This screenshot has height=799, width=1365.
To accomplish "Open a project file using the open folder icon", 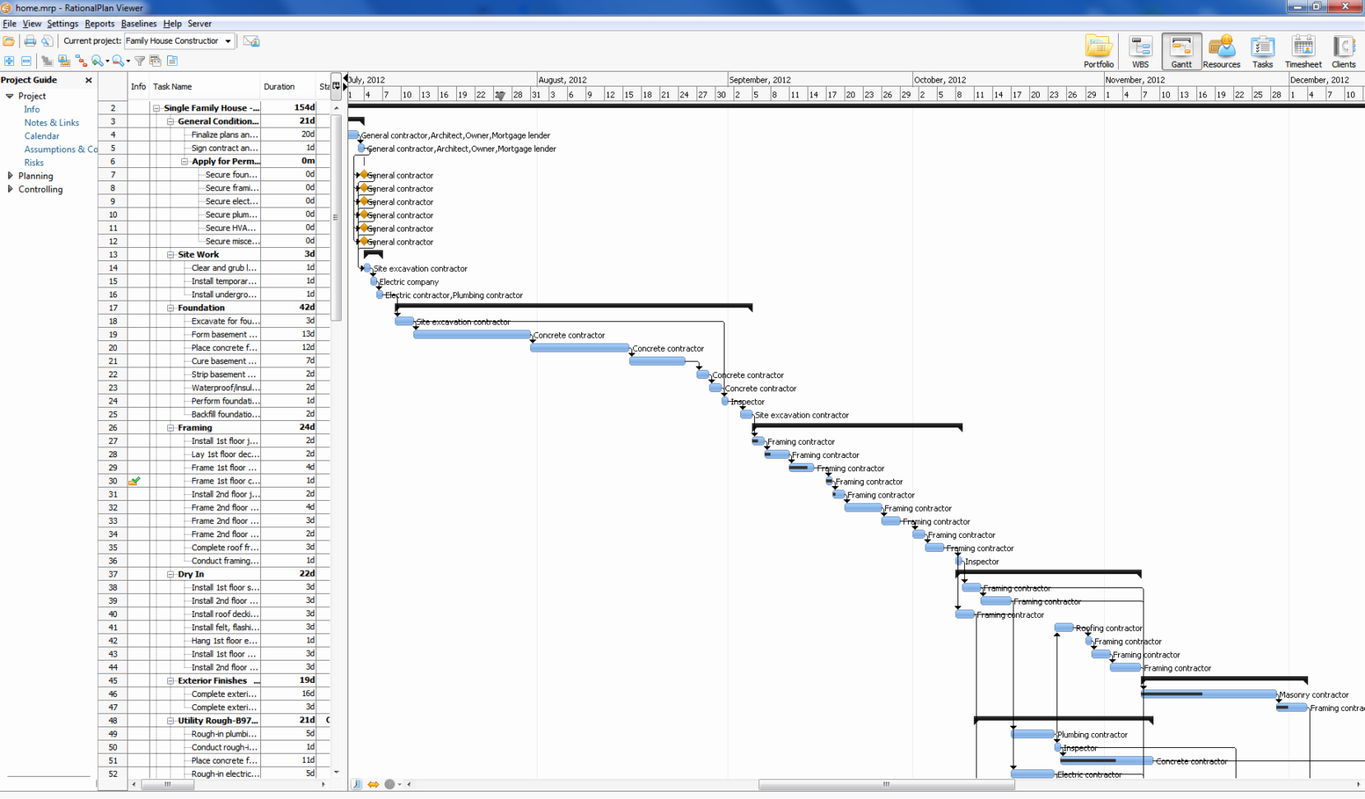I will tap(8, 40).
